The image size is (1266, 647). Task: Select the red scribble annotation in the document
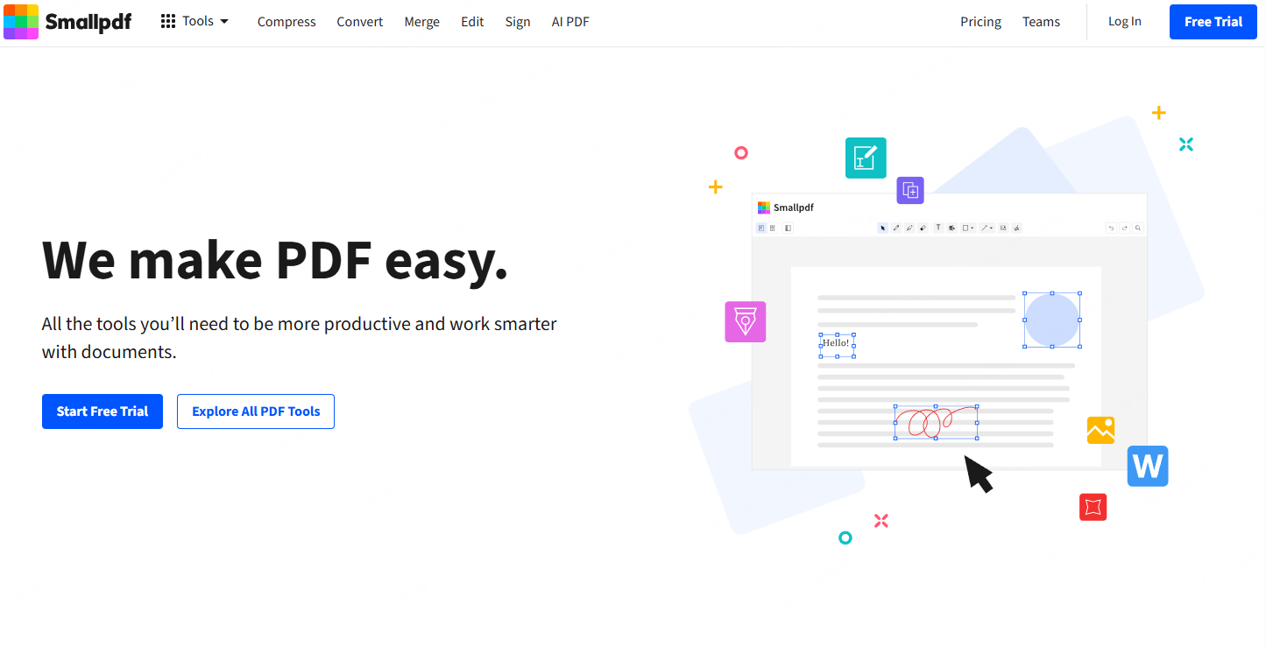[936, 423]
